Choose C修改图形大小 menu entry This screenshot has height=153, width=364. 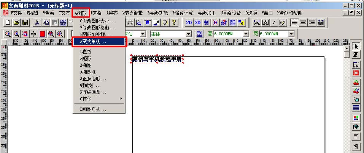99,21
